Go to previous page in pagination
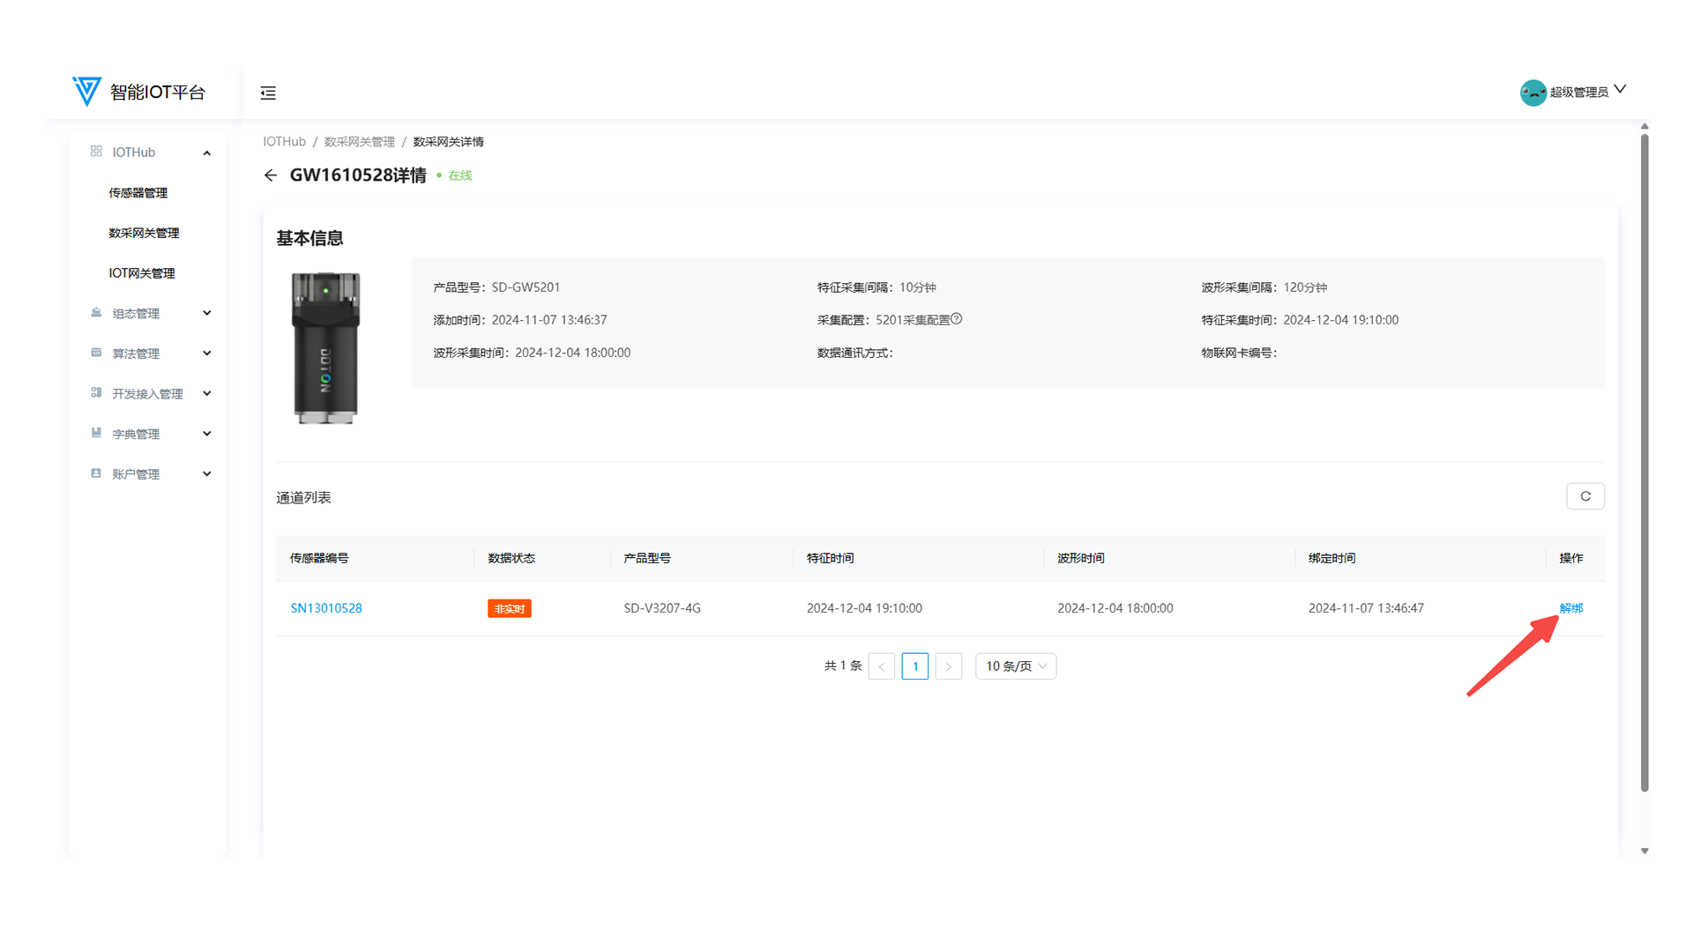The height and width of the screenshot is (952, 1693). (x=882, y=666)
